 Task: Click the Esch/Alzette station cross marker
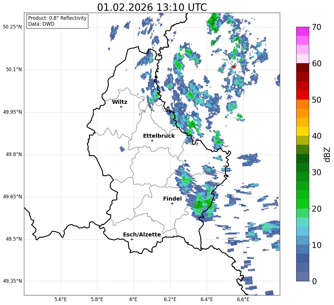(x=132, y=239)
